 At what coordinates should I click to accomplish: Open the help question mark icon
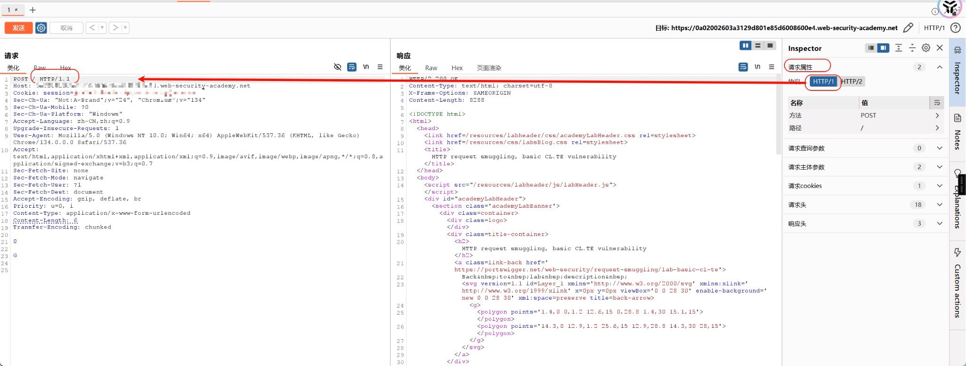click(956, 28)
